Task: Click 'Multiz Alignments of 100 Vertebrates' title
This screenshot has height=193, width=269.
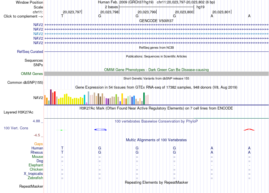Action: (x=156, y=140)
